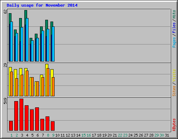178x139 pixels.
Task: Click the red KBytes bar for day 9
Action: 52,126
